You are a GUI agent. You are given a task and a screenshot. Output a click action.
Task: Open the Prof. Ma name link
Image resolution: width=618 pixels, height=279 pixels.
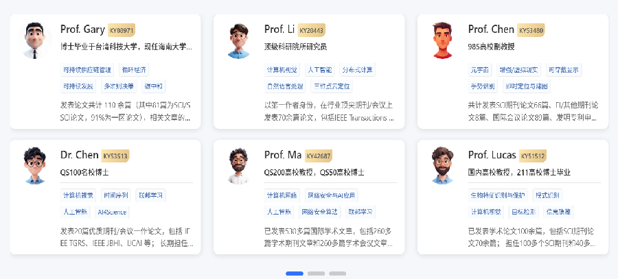[282, 155]
